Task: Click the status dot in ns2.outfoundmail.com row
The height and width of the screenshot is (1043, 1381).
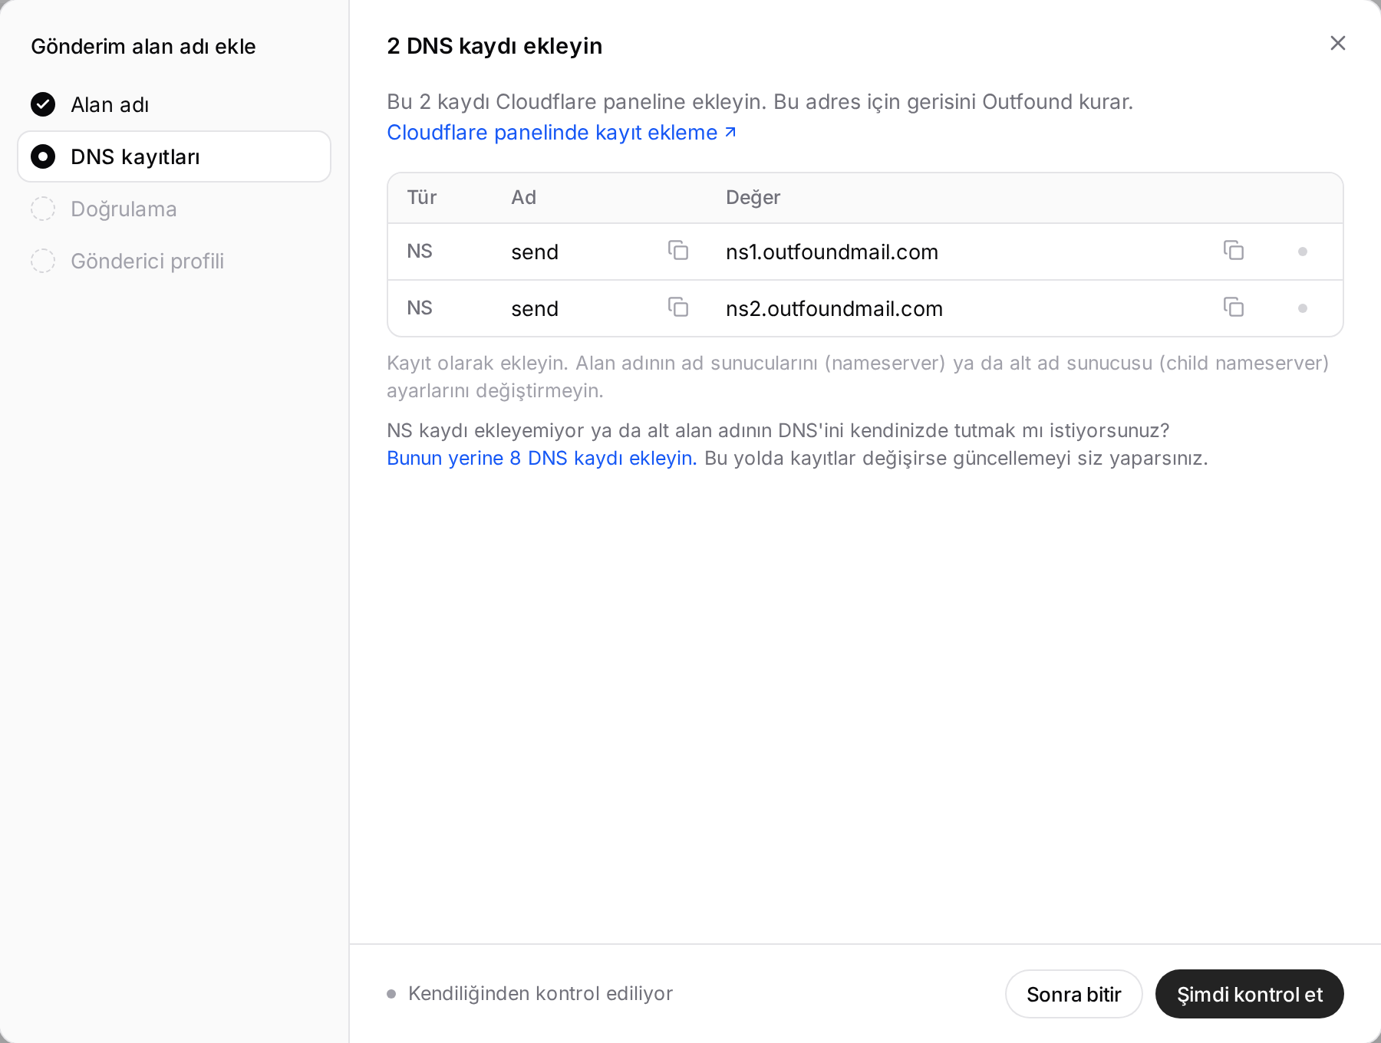Action: pyautogui.click(x=1303, y=308)
